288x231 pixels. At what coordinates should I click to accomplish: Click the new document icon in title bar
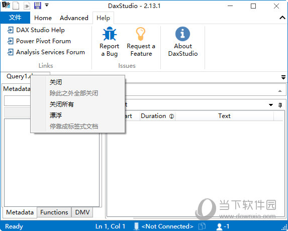pyautogui.click(x=16, y=6)
